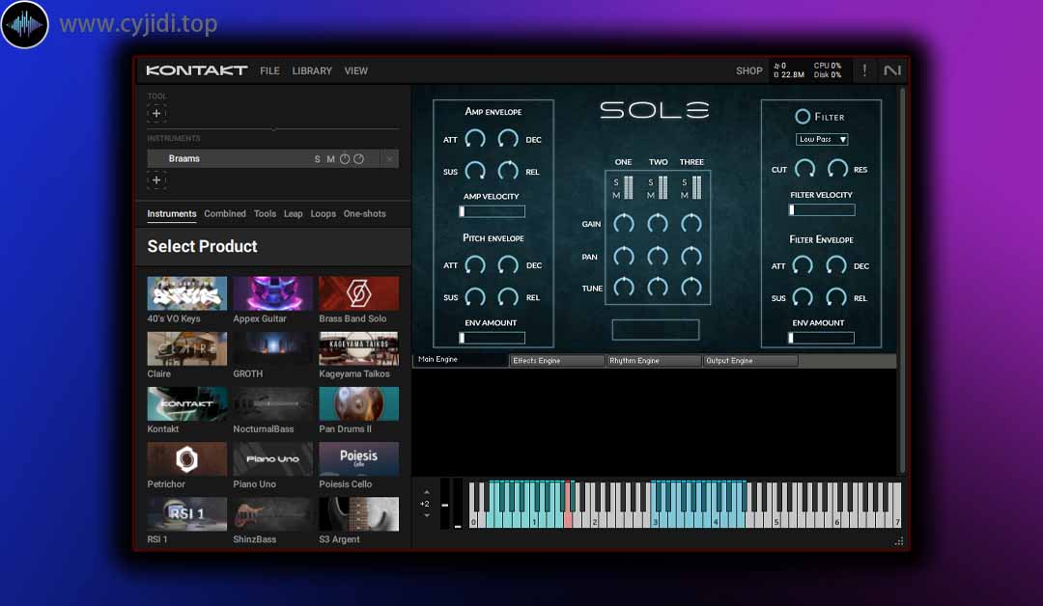Click the TUNE knob for layer TWO
Screen dimensions: 1043x606
pos(658,287)
